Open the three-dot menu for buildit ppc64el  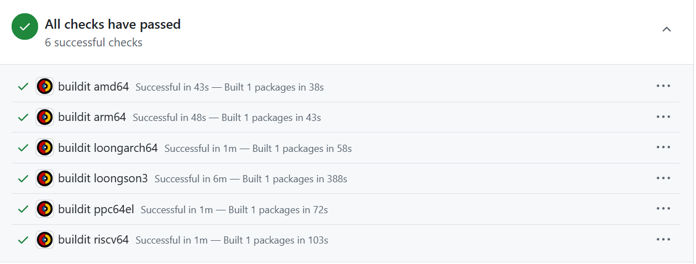click(x=663, y=209)
